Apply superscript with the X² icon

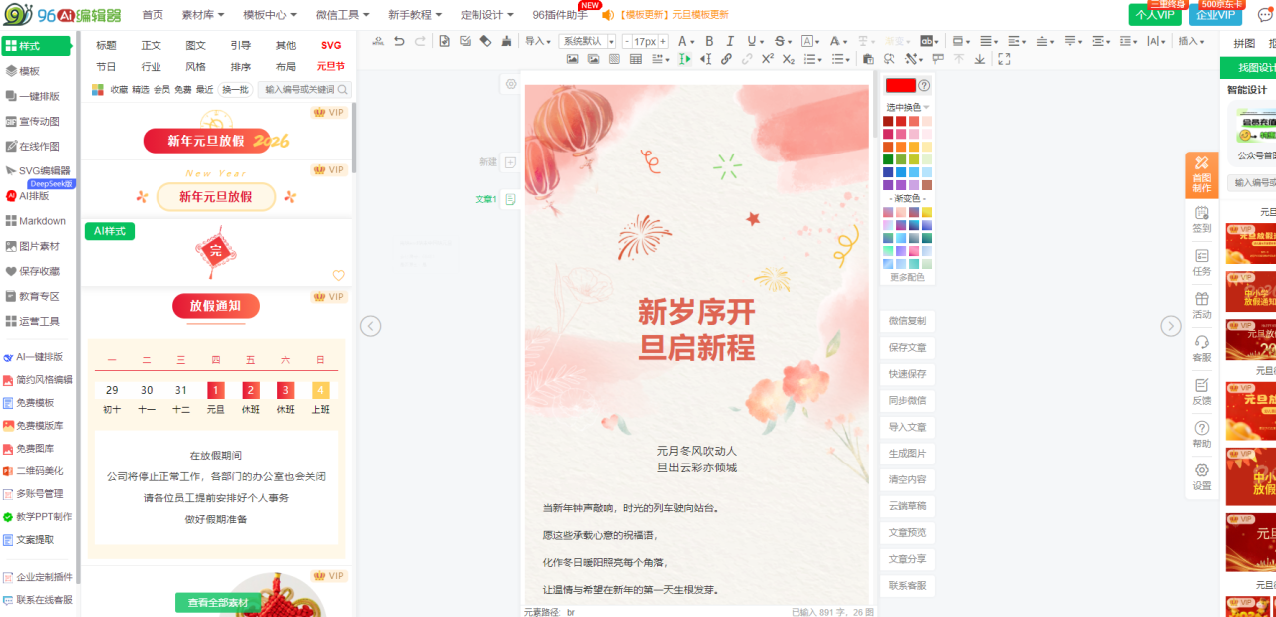(767, 59)
